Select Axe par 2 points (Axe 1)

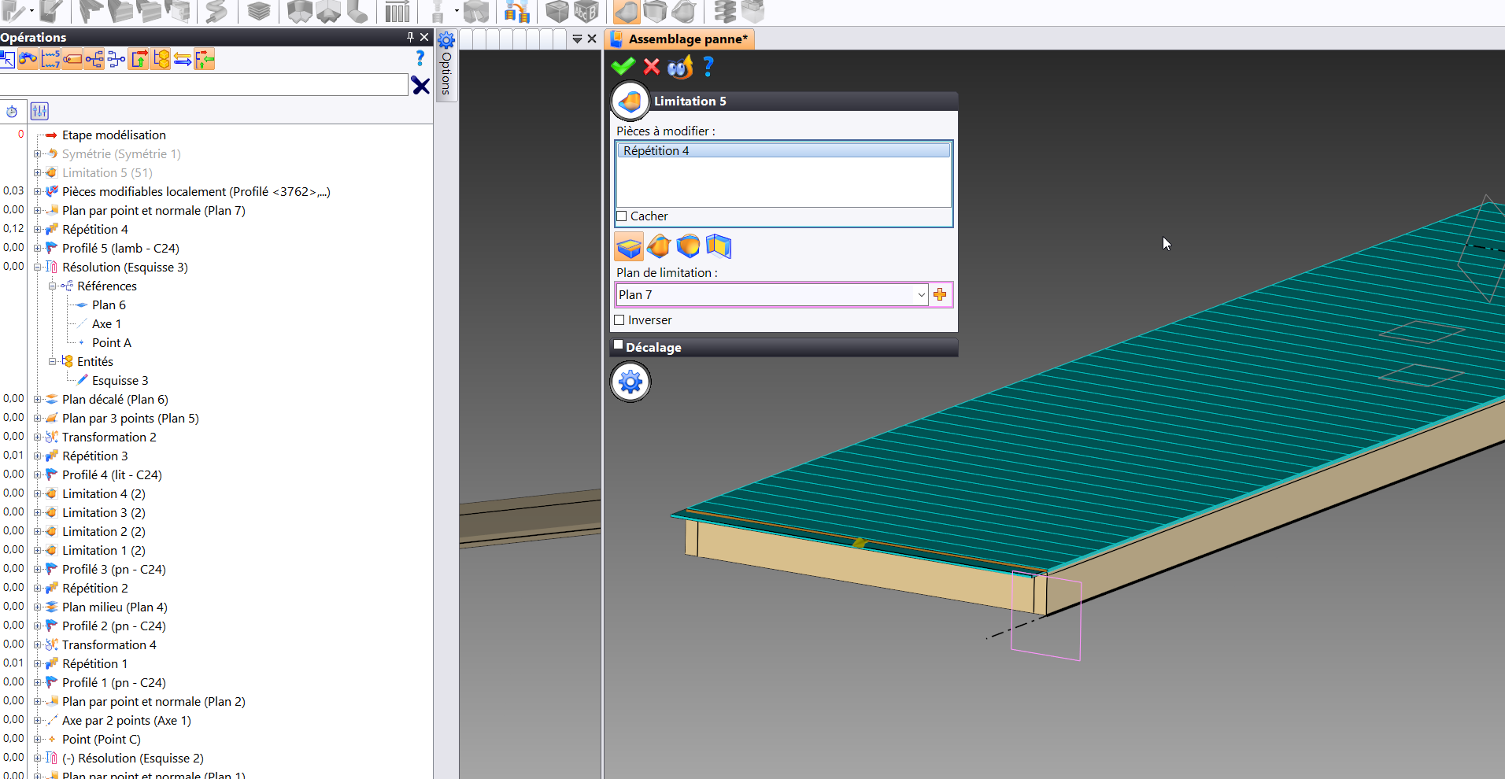click(127, 721)
